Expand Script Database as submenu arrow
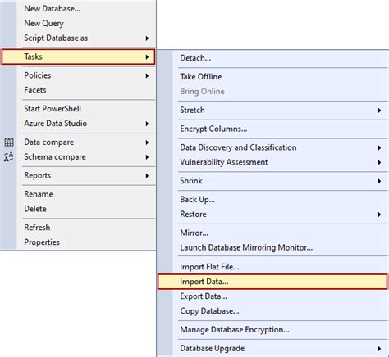Screen dimensions: 389x357 (147, 38)
